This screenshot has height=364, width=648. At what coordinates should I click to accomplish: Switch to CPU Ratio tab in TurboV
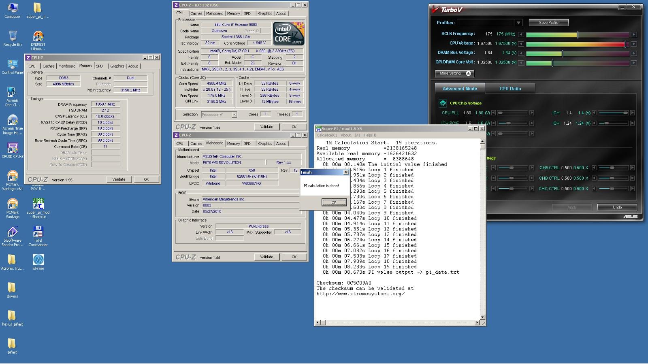510,89
